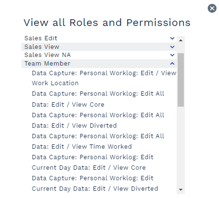Click Edit / View Work Location permission

(x=104, y=78)
